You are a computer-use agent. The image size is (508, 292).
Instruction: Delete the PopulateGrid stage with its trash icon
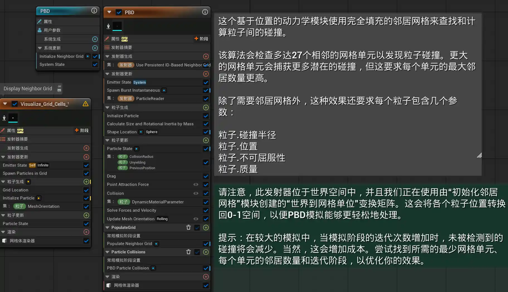188,228
